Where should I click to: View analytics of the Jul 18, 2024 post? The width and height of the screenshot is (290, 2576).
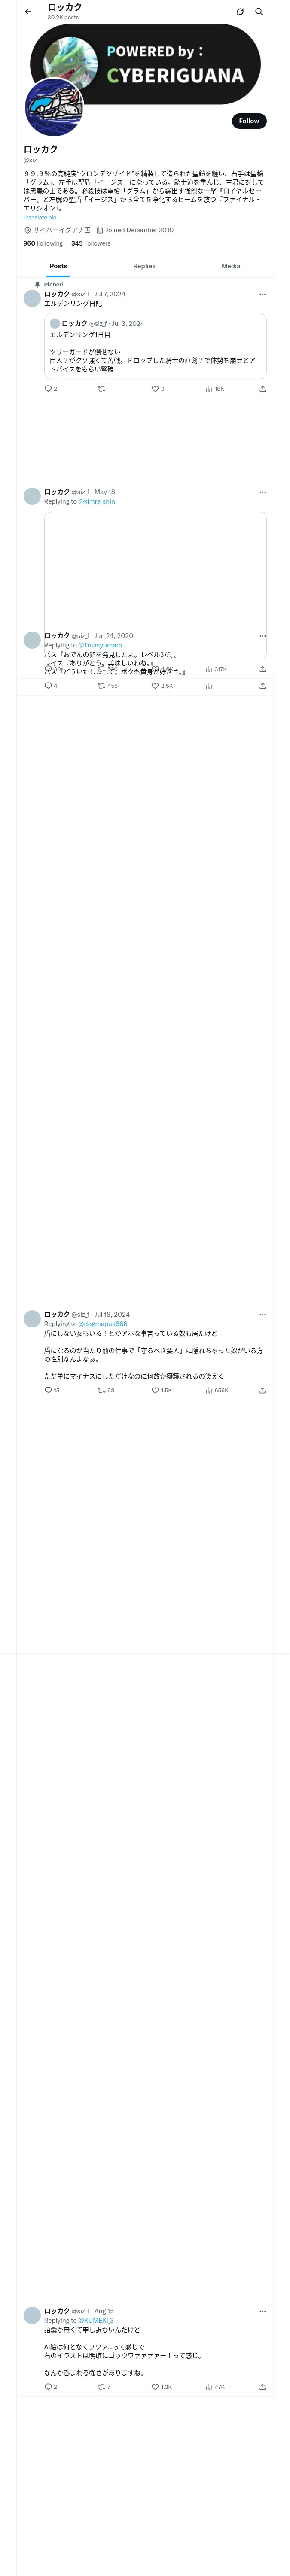point(217,1390)
